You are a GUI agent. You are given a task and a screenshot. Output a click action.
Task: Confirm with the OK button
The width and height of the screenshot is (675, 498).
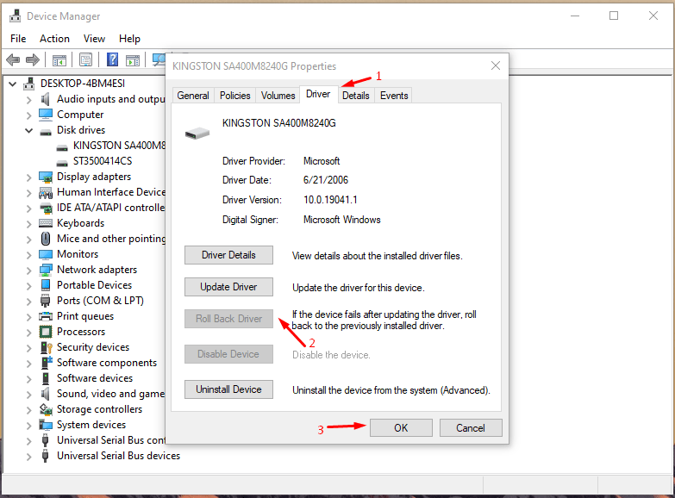click(x=401, y=428)
